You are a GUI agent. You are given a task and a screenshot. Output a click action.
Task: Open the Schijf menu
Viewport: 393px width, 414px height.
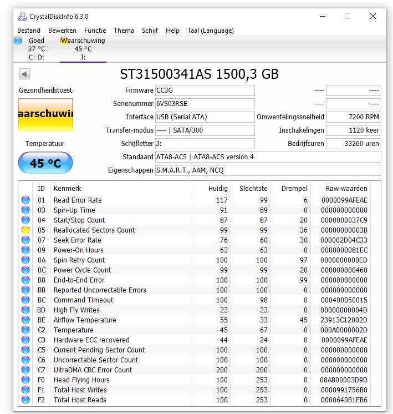pyautogui.click(x=150, y=31)
